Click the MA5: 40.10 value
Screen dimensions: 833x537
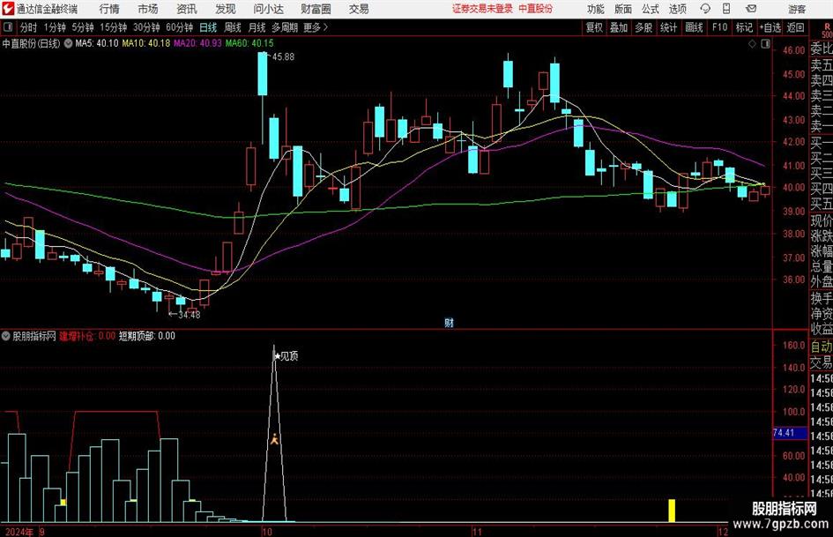(97, 43)
